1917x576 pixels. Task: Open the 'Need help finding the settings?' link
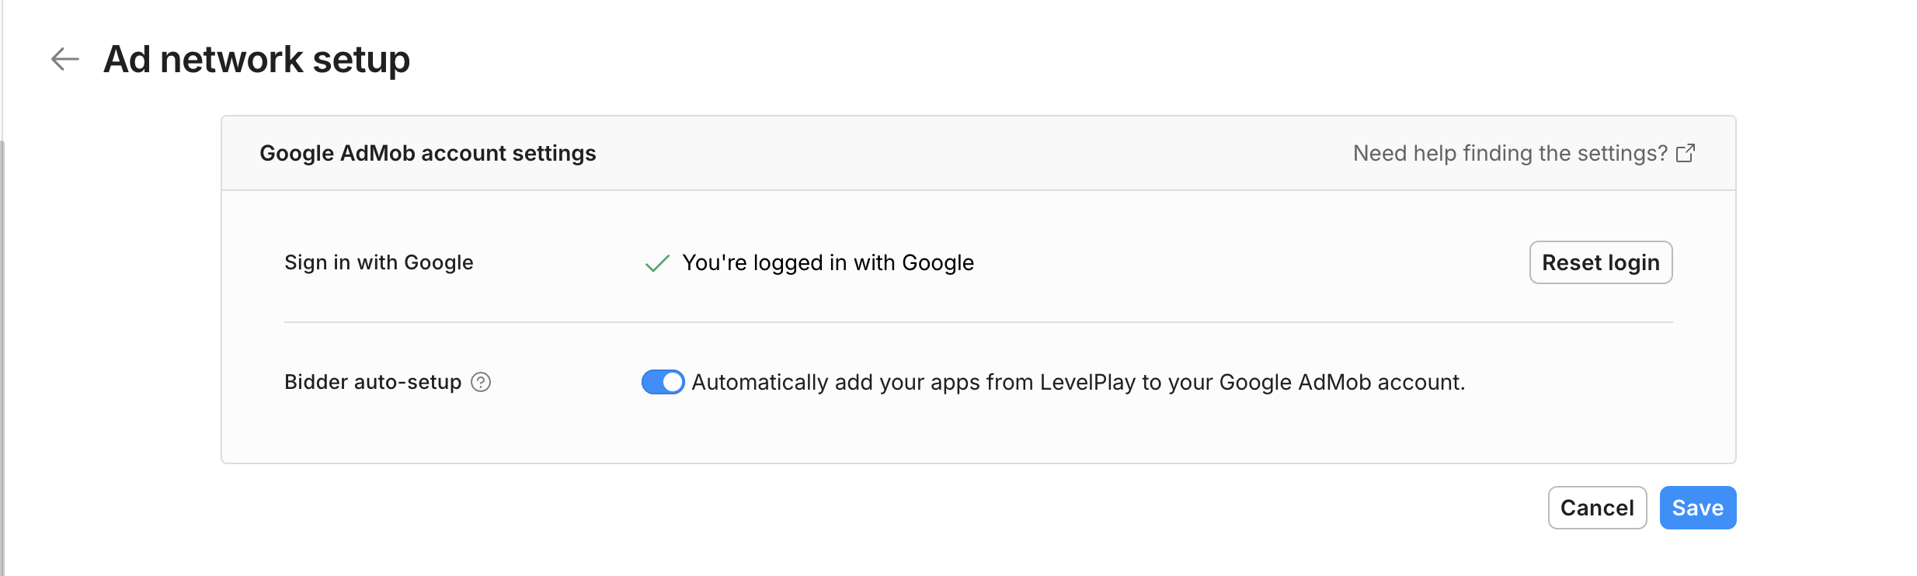coord(1509,153)
